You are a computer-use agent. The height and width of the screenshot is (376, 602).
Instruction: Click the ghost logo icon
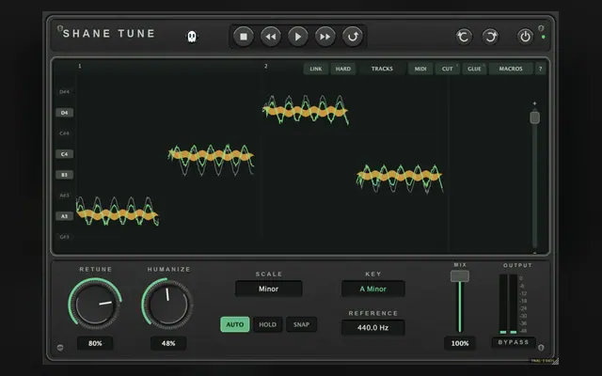(192, 37)
